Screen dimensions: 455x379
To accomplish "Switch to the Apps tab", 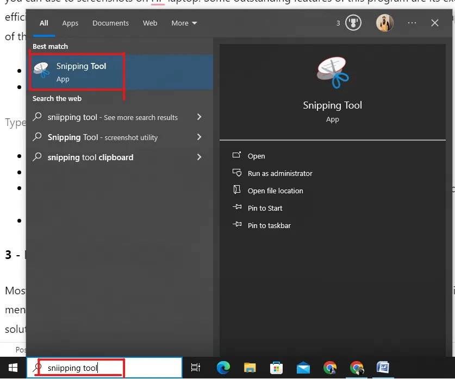I will click(x=70, y=23).
